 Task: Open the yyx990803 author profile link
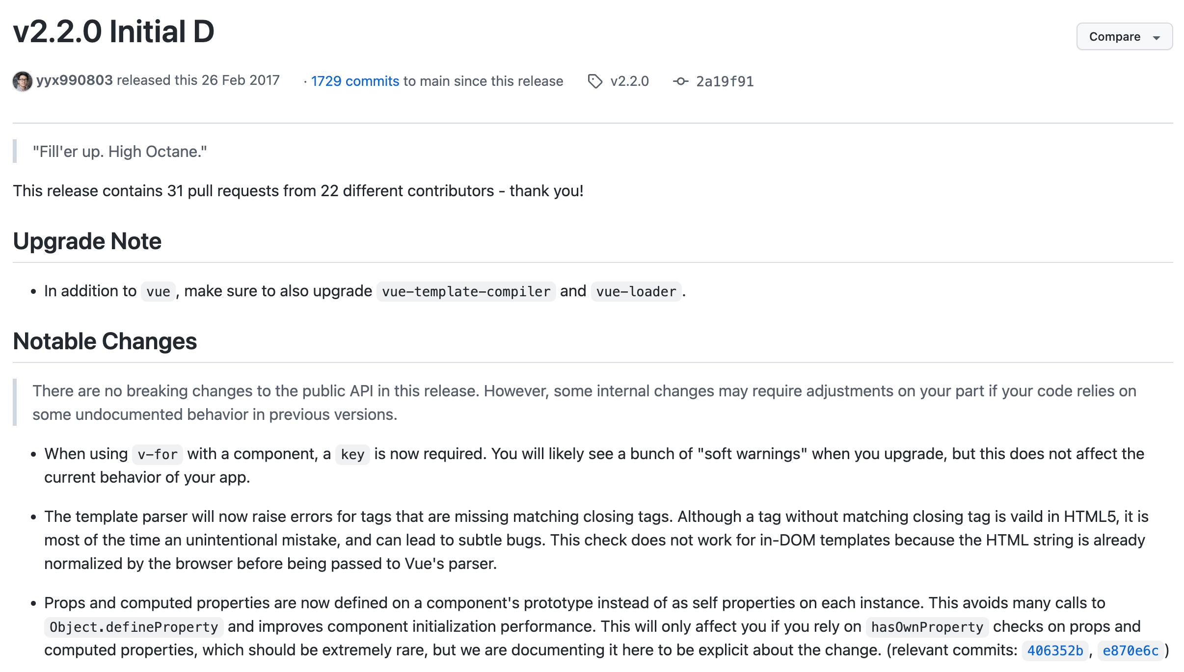point(75,80)
